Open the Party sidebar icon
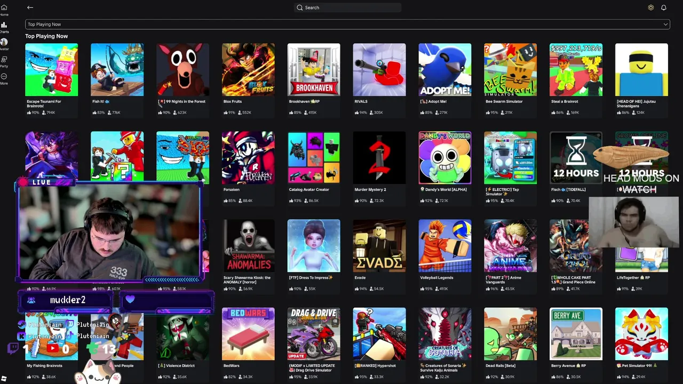The image size is (683, 384). [4, 59]
